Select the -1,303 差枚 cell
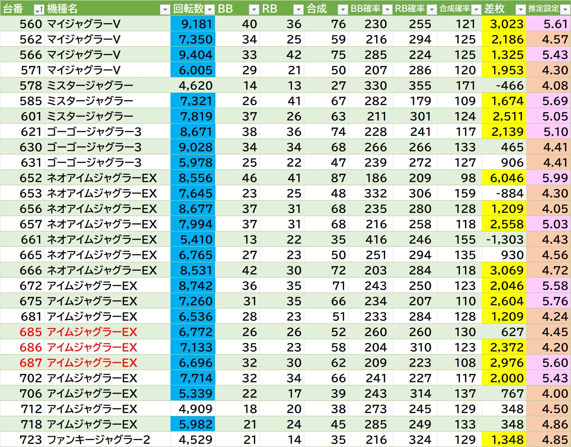571x447 pixels. [504, 240]
